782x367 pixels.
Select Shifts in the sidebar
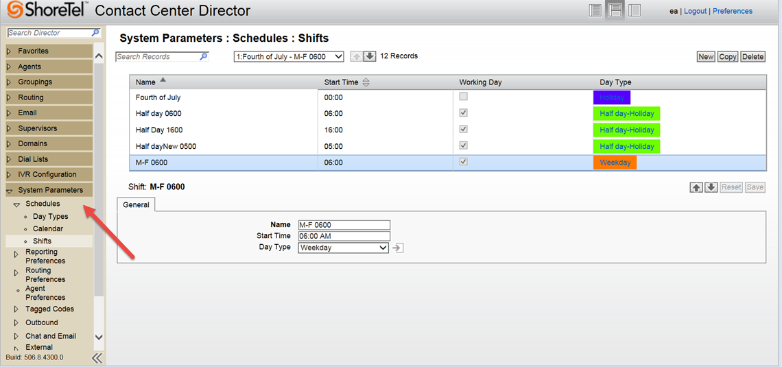tap(42, 241)
